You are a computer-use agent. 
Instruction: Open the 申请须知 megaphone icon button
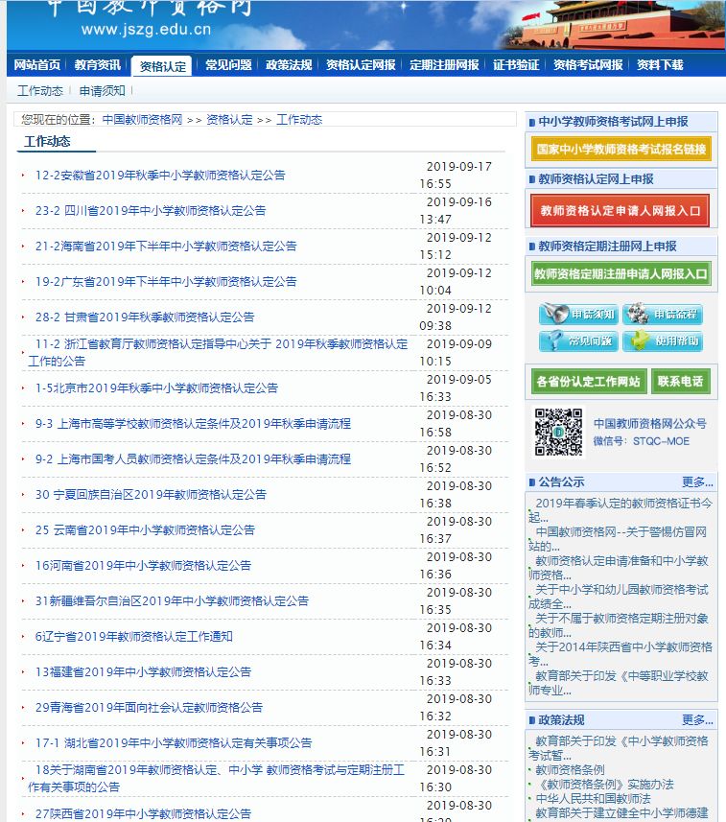pos(578,314)
